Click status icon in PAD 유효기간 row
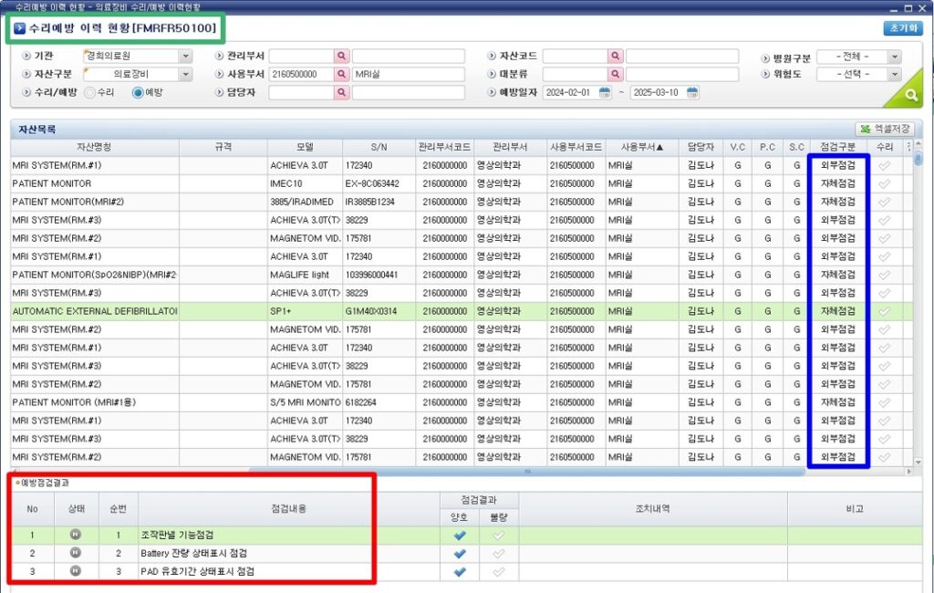The height and width of the screenshot is (593, 934). (x=76, y=571)
